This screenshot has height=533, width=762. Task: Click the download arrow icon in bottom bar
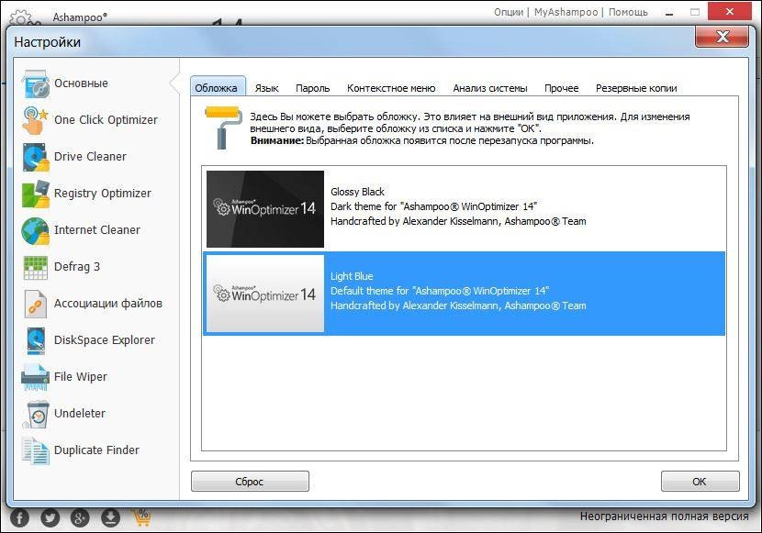[x=110, y=518]
